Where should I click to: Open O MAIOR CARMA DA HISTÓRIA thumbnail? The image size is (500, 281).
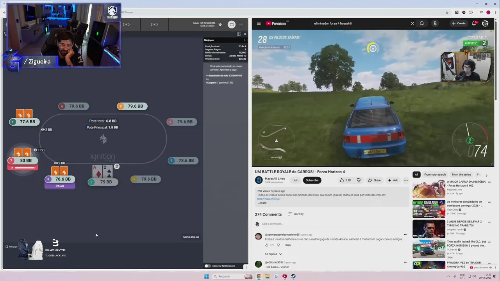[x=429, y=189]
